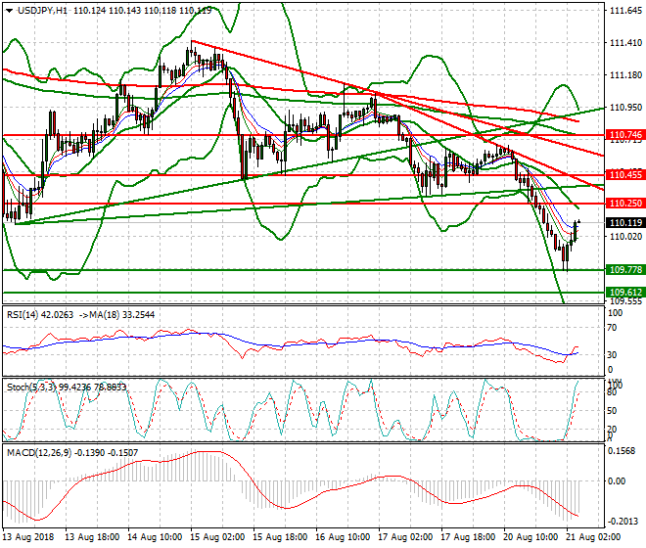
Task: Click the black current price label 110.119
Action: [625, 223]
